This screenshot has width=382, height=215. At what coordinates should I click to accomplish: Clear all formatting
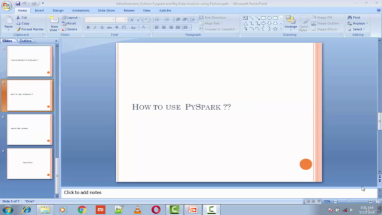(x=146, y=20)
